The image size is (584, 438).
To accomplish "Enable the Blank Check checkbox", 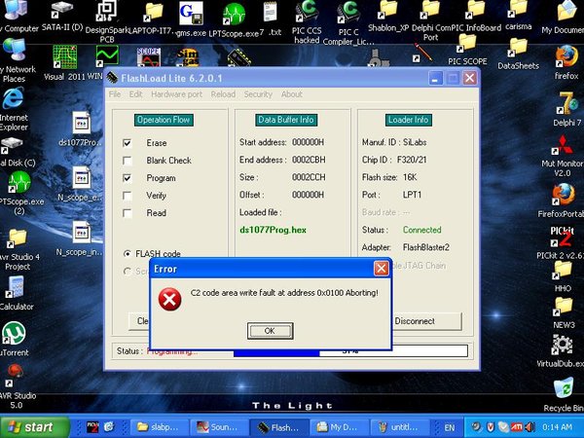I will coord(127,161).
